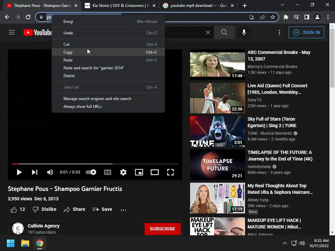Select Emoji in the context menu

click(108, 22)
